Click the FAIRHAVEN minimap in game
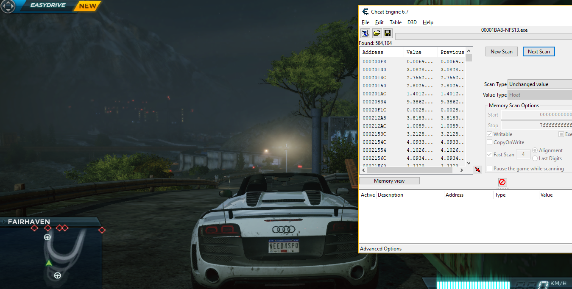Viewport: 572px width, 289px height. click(x=51, y=253)
